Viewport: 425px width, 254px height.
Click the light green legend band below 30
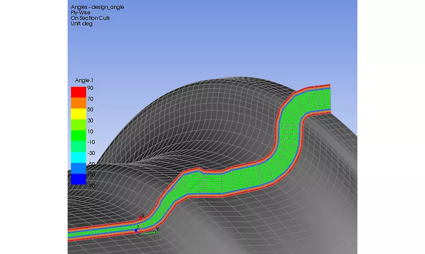tap(78, 125)
